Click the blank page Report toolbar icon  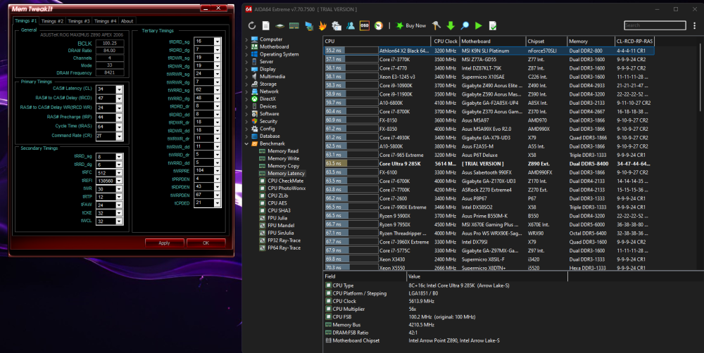[x=266, y=25]
